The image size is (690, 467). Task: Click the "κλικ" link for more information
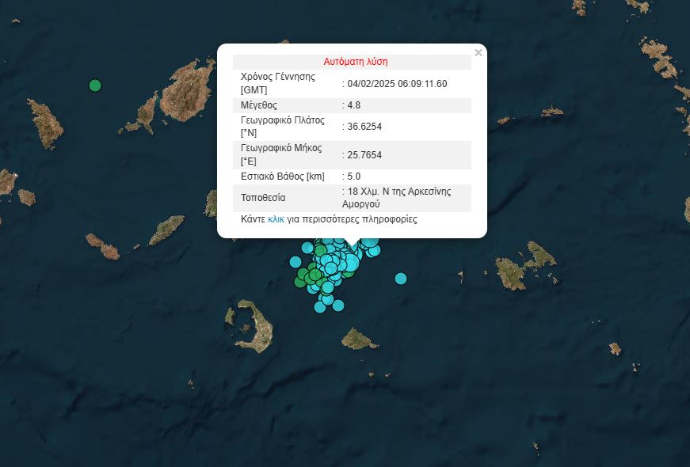[276, 219]
